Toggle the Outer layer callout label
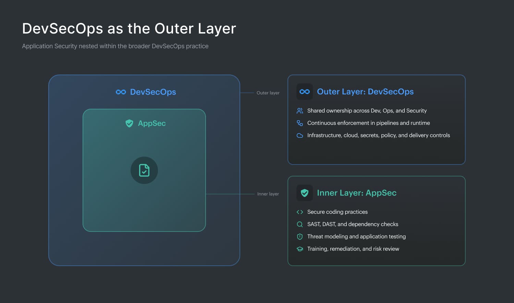 tap(268, 93)
